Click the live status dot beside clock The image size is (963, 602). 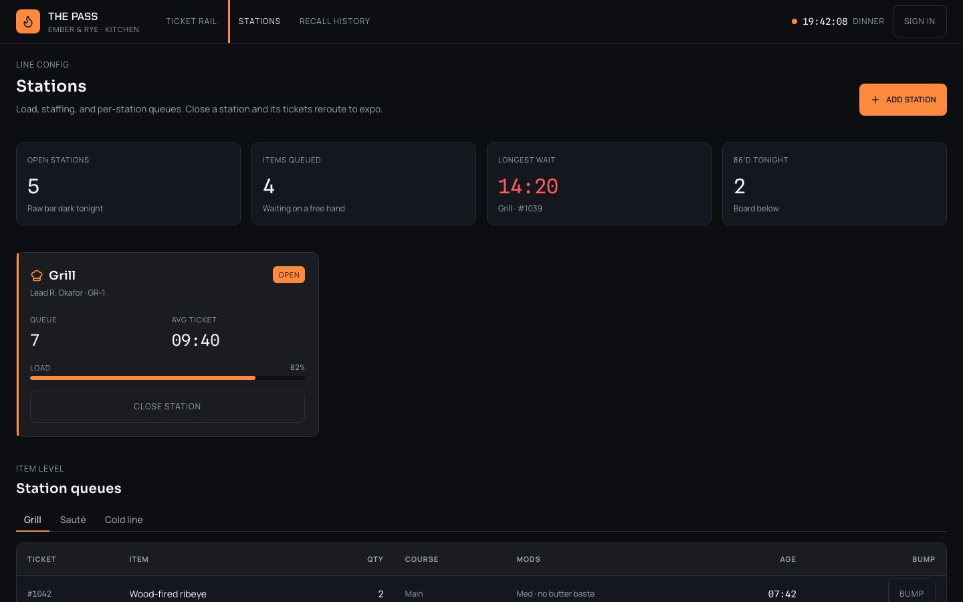(794, 21)
